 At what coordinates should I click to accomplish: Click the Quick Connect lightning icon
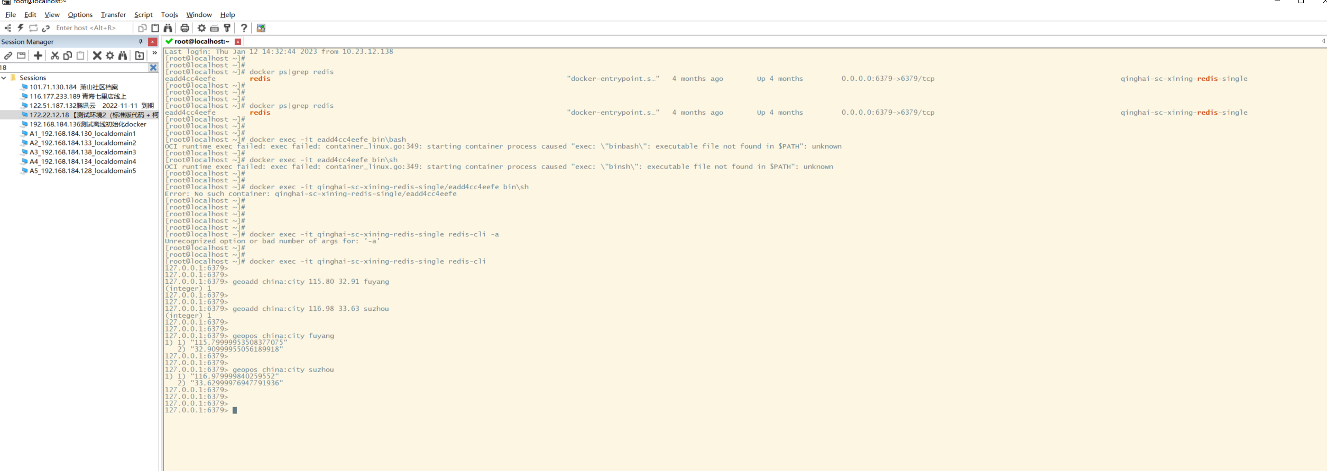pos(21,28)
